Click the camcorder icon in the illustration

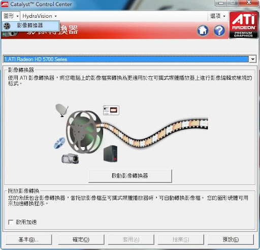(x=70, y=159)
